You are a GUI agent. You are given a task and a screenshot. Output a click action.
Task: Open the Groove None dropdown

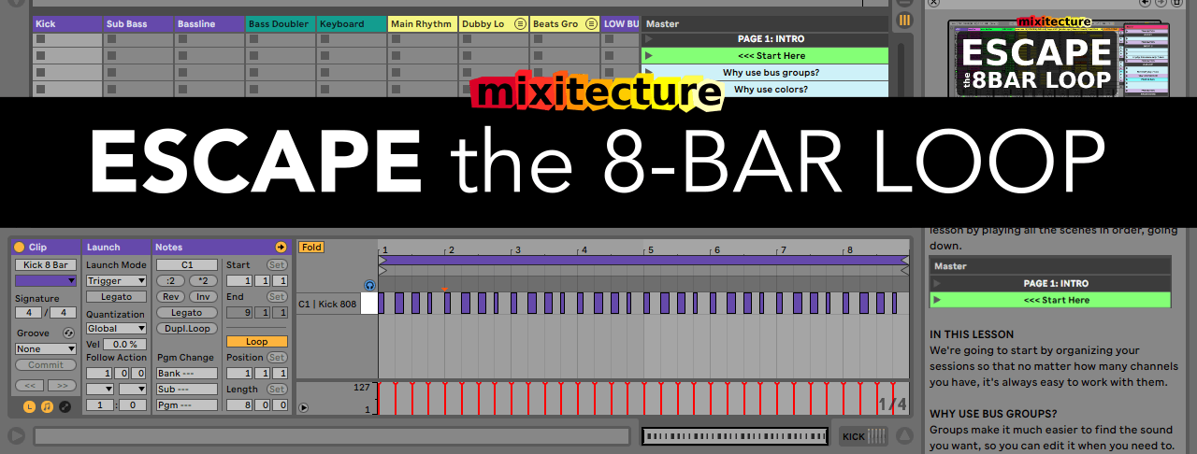[45, 349]
